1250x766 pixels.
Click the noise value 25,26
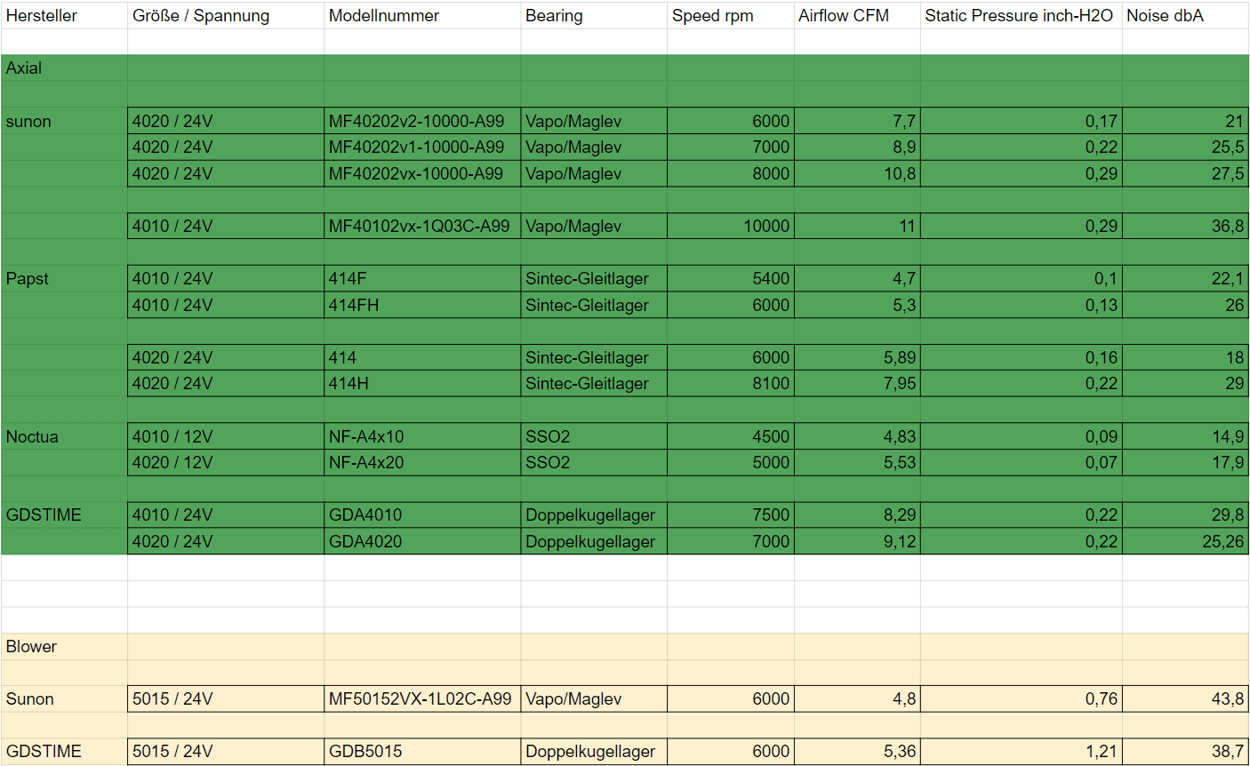coord(1185,541)
